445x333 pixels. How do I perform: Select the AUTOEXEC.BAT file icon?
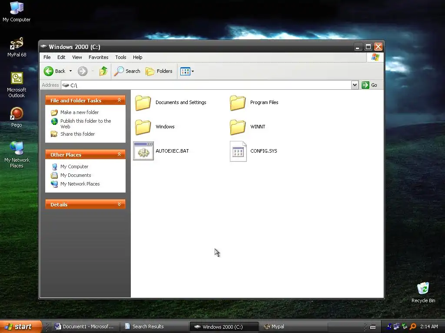143,151
